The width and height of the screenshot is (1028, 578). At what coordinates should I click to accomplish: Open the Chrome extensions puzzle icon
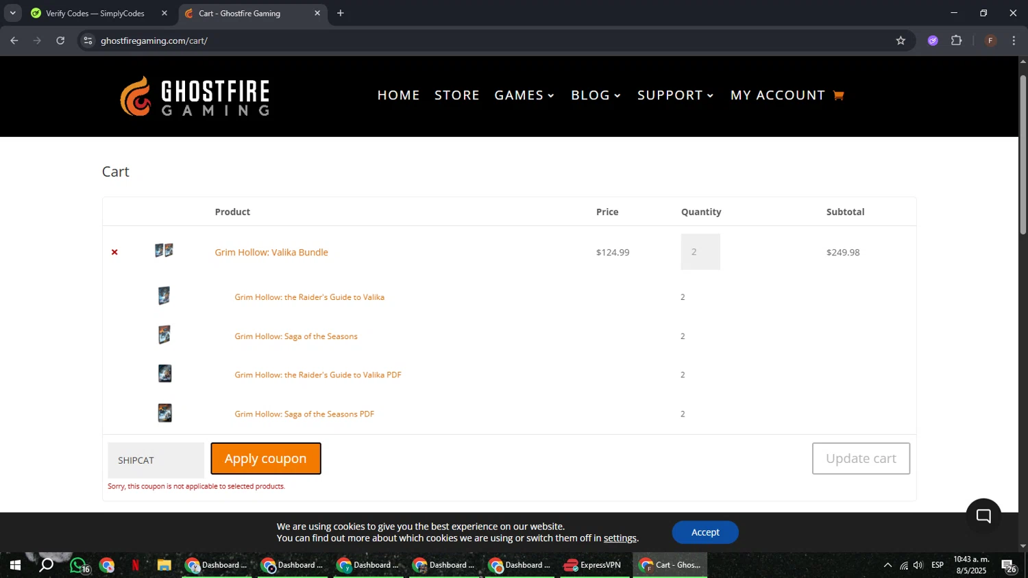click(957, 40)
